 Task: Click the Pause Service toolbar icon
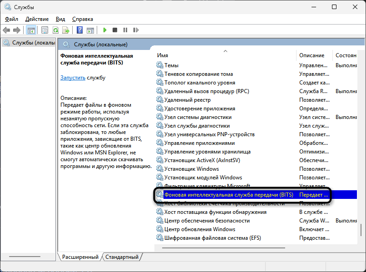click(125, 30)
